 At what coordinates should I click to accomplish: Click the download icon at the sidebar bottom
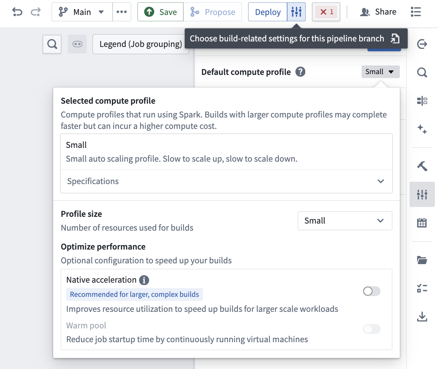(422, 316)
